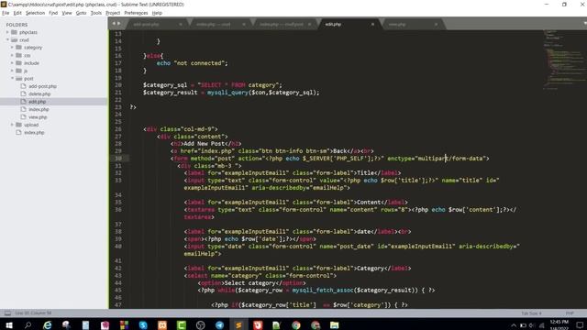Open the Windows Start menu
This screenshot has height=330, width=587.
click(x=9, y=324)
